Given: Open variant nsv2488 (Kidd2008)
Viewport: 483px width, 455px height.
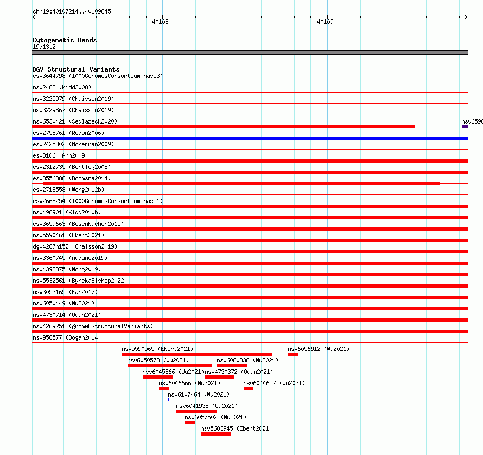Looking at the screenshot, I should (62, 87).
